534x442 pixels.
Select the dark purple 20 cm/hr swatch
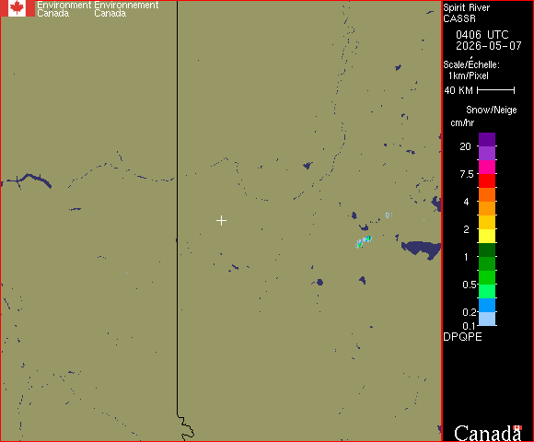click(487, 139)
